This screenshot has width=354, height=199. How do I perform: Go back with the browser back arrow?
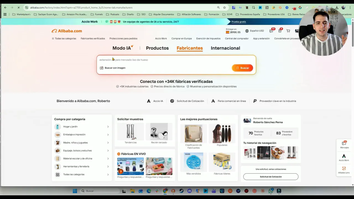(x=5, y=7)
